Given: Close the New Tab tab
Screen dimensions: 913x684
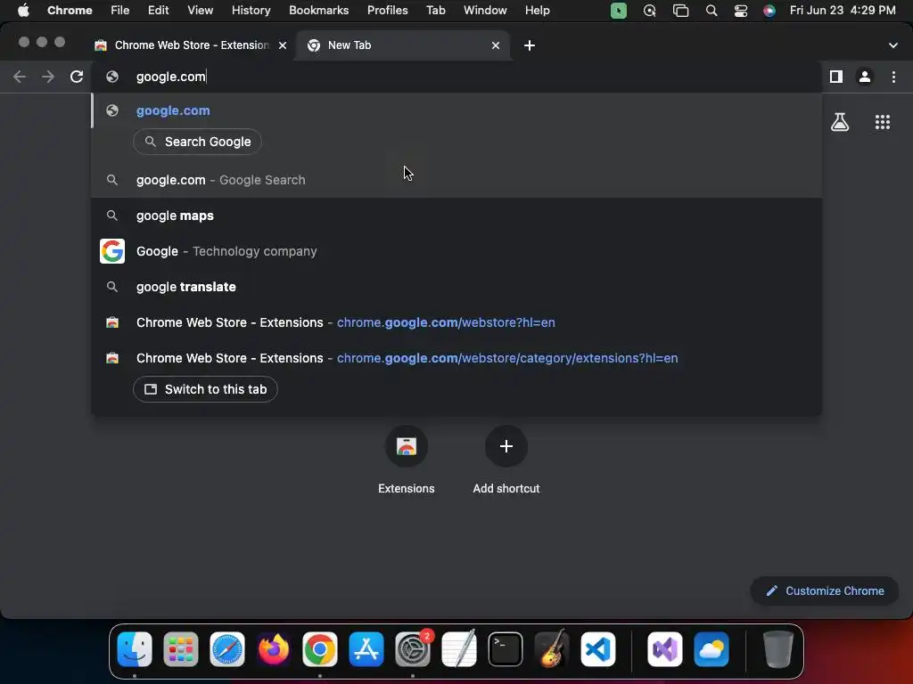Looking at the screenshot, I should tap(496, 45).
